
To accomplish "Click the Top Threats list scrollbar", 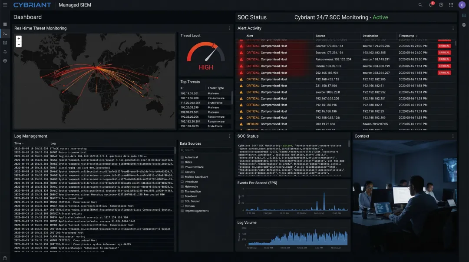I will pyautogui.click(x=232, y=98).
